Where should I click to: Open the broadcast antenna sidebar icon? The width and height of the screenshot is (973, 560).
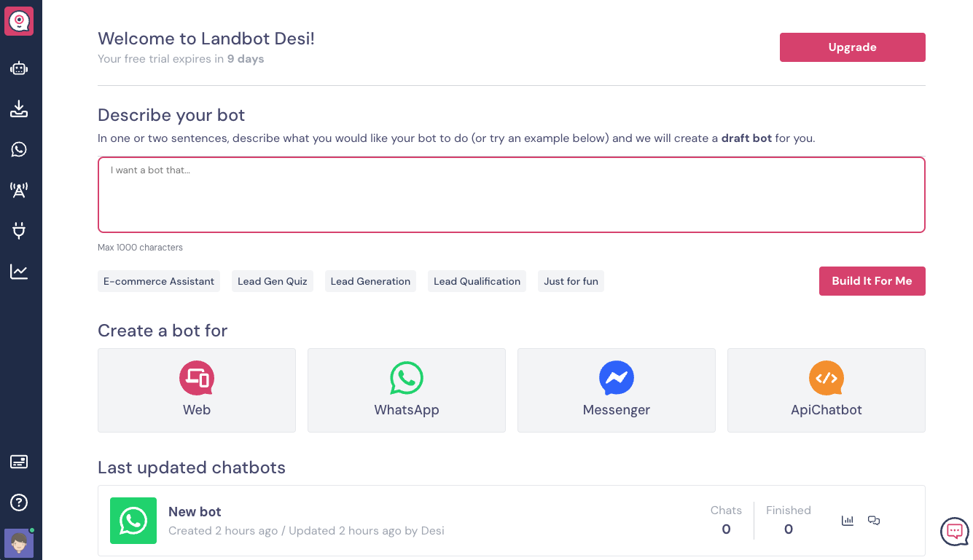pos(19,191)
